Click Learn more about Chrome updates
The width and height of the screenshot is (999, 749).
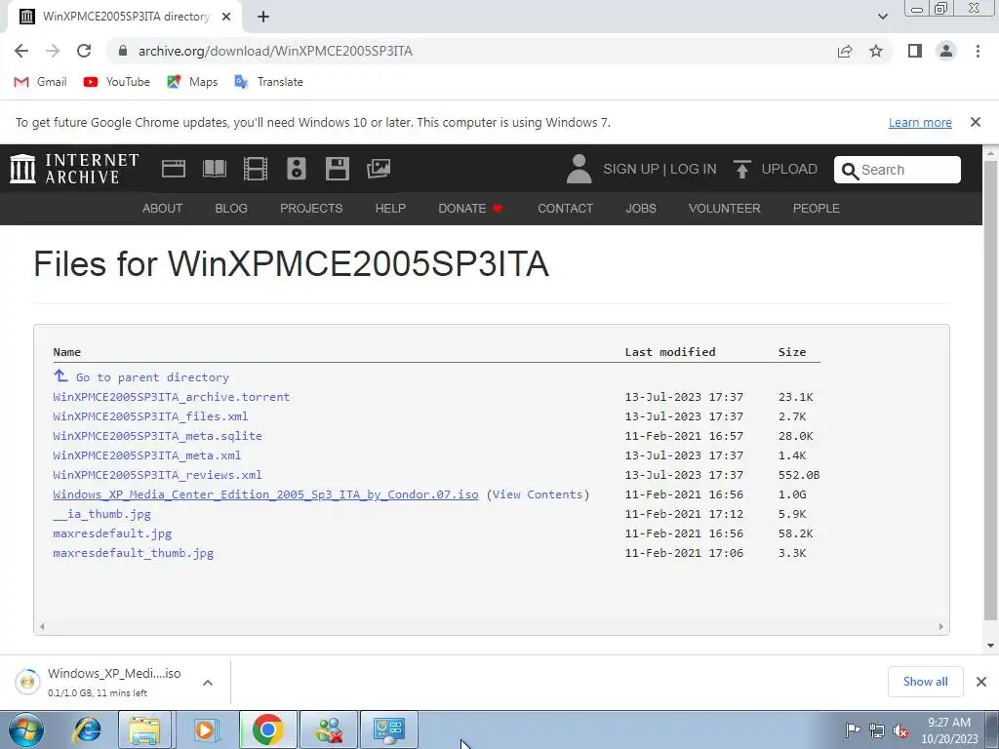[x=920, y=122]
